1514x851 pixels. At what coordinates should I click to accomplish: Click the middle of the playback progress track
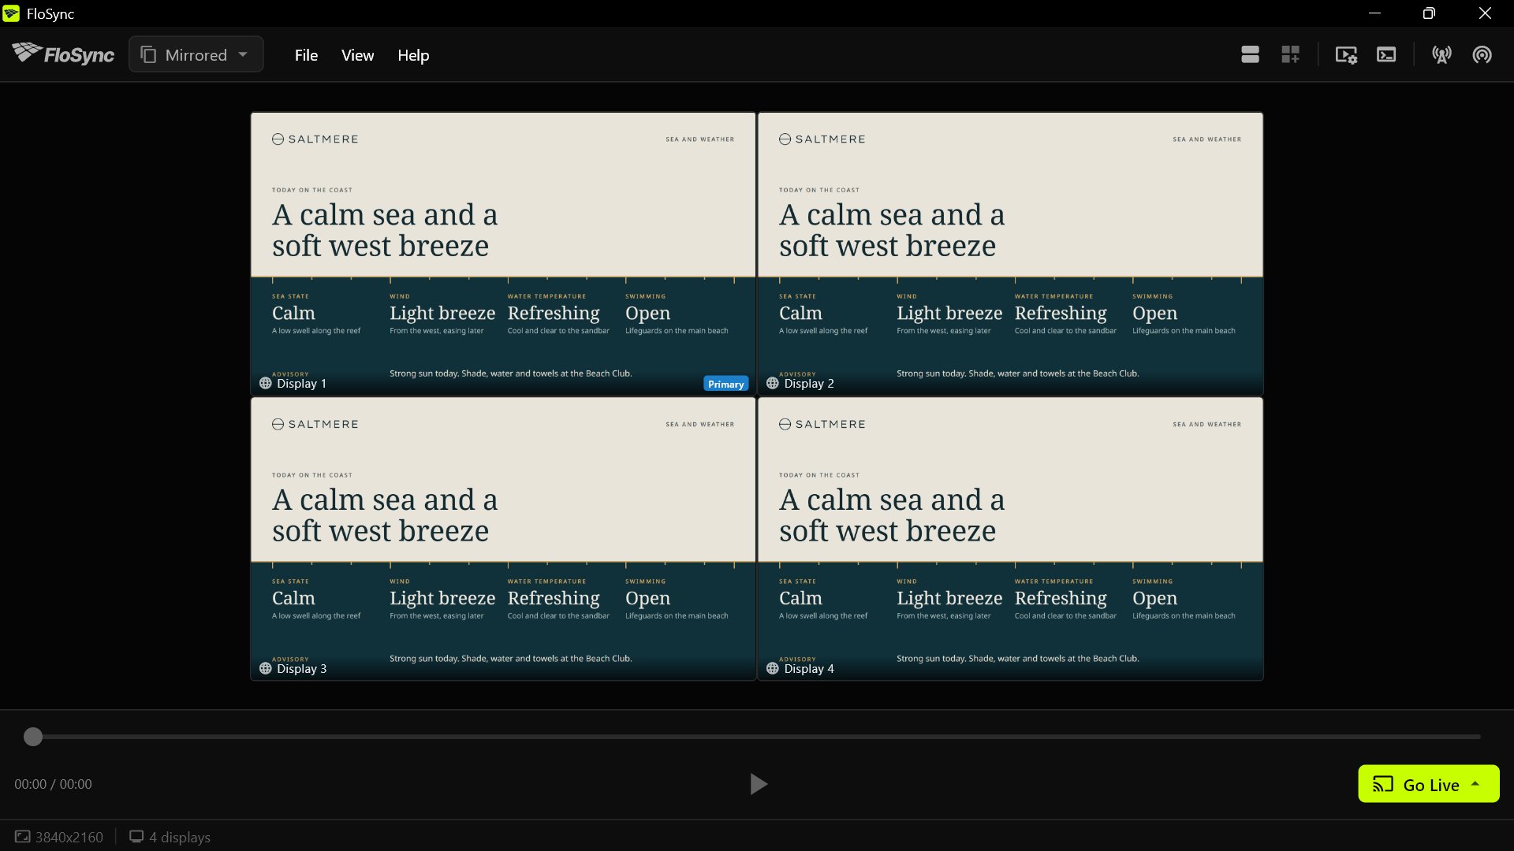click(757, 737)
